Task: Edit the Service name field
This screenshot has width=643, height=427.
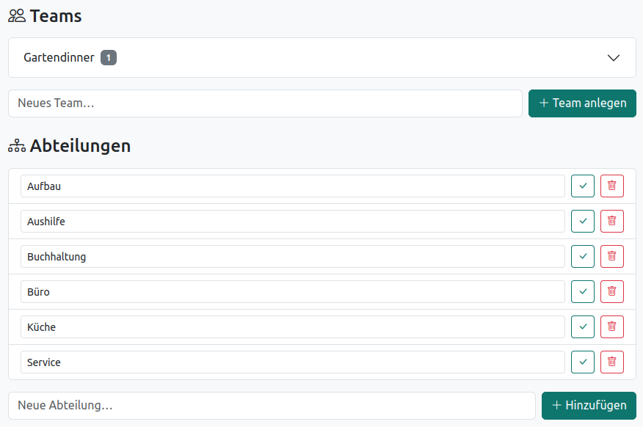Action: (x=293, y=362)
